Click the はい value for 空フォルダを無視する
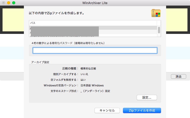 83,80
